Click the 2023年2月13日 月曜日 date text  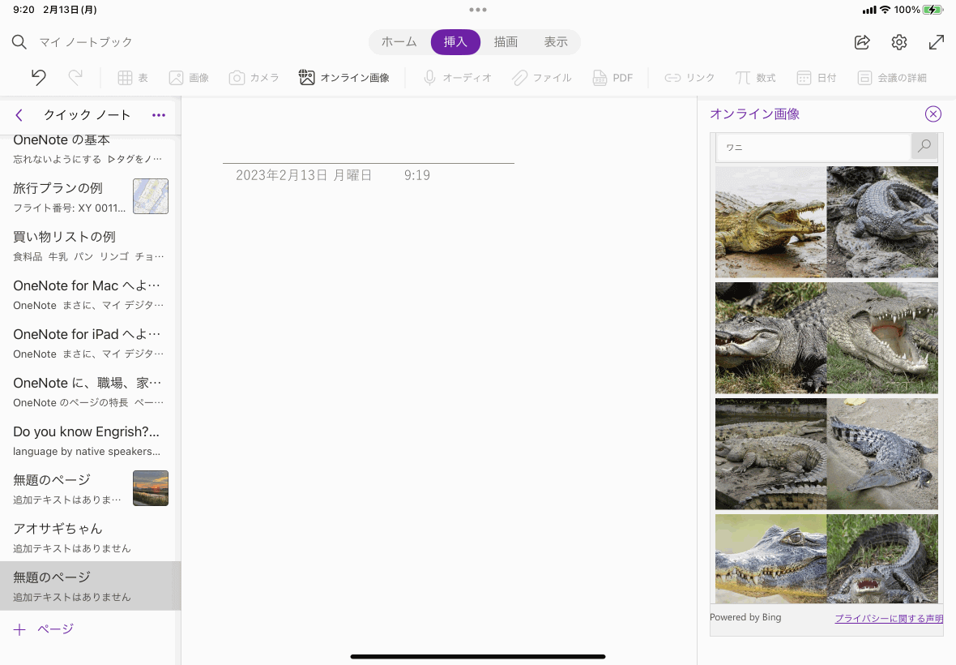pyautogui.click(x=304, y=175)
